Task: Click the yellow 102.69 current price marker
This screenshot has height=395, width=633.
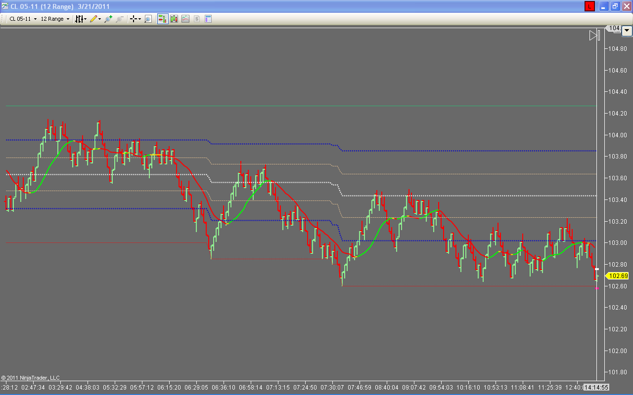Action: coord(618,276)
